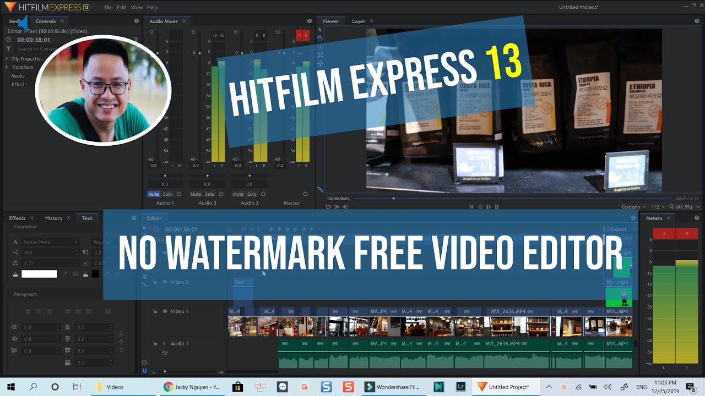Expand Transform in Controls
The width and height of the screenshot is (705, 396).
(7, 67)
